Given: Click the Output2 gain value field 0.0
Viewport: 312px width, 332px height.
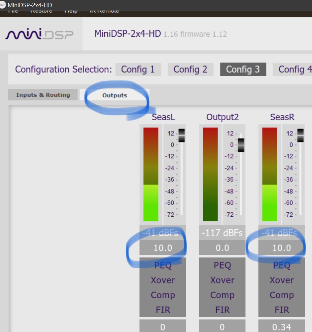Looking at the screenshot, I should (222, 248).
